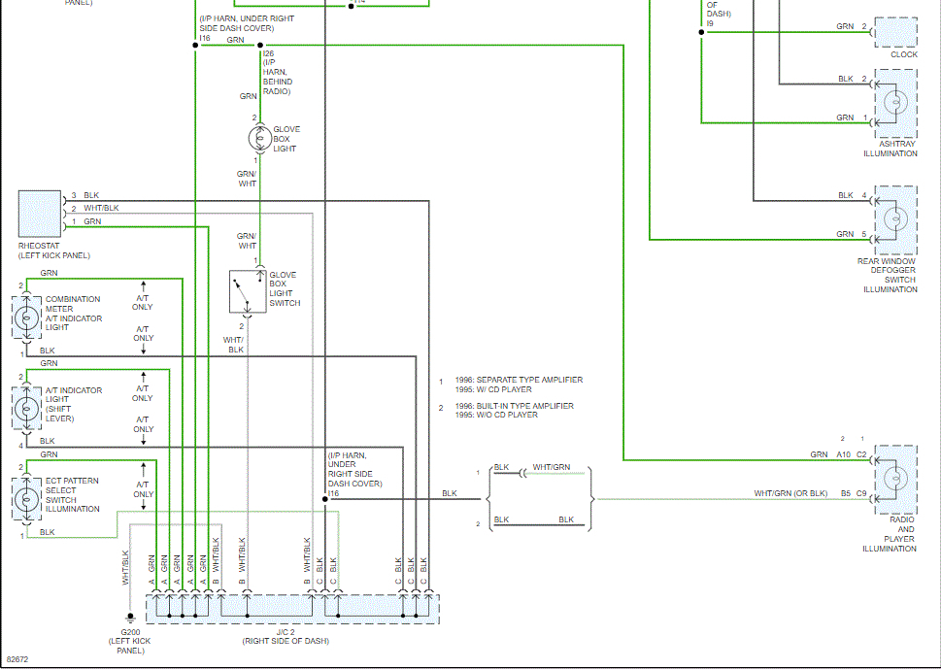Click the glove box light symbol
941x669 pixels.
click(x=260, y=138)
